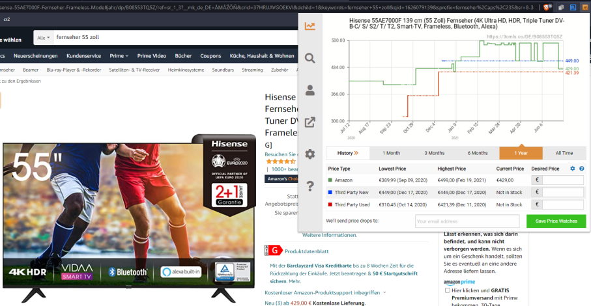This screenshot has width=591, height=306.
Task: Click the Third Party New desired price field
Action: pyautogui.click(x=563, y=192)
